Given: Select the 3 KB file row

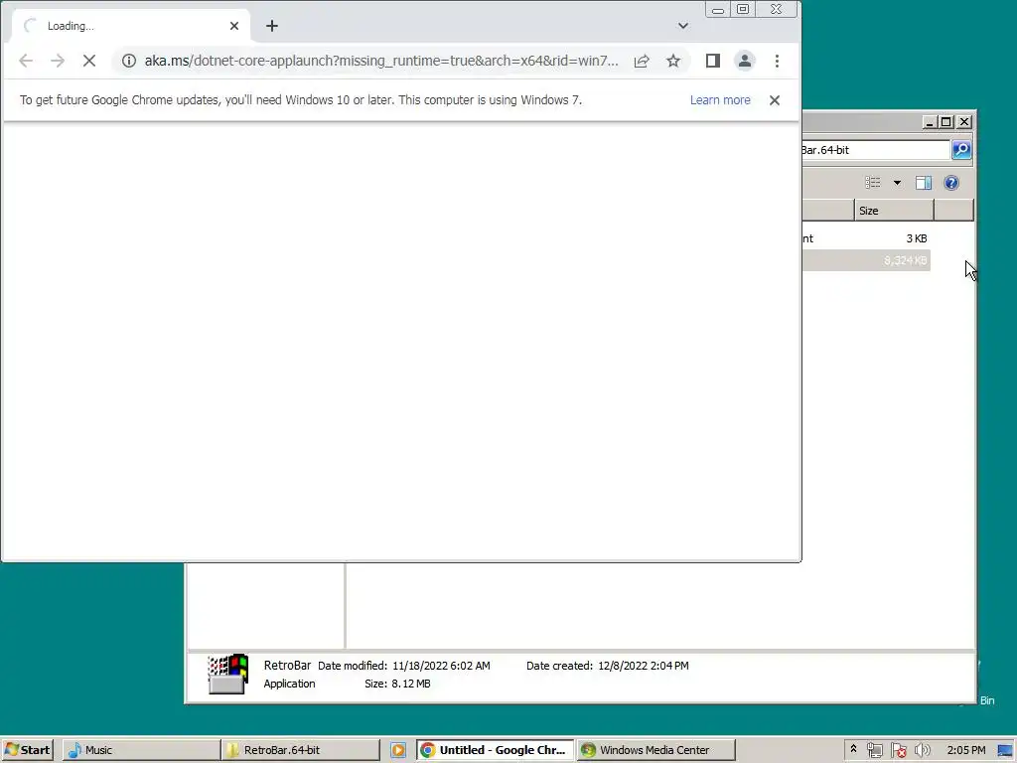Looking at the screenshot, I should coord(866,238).
